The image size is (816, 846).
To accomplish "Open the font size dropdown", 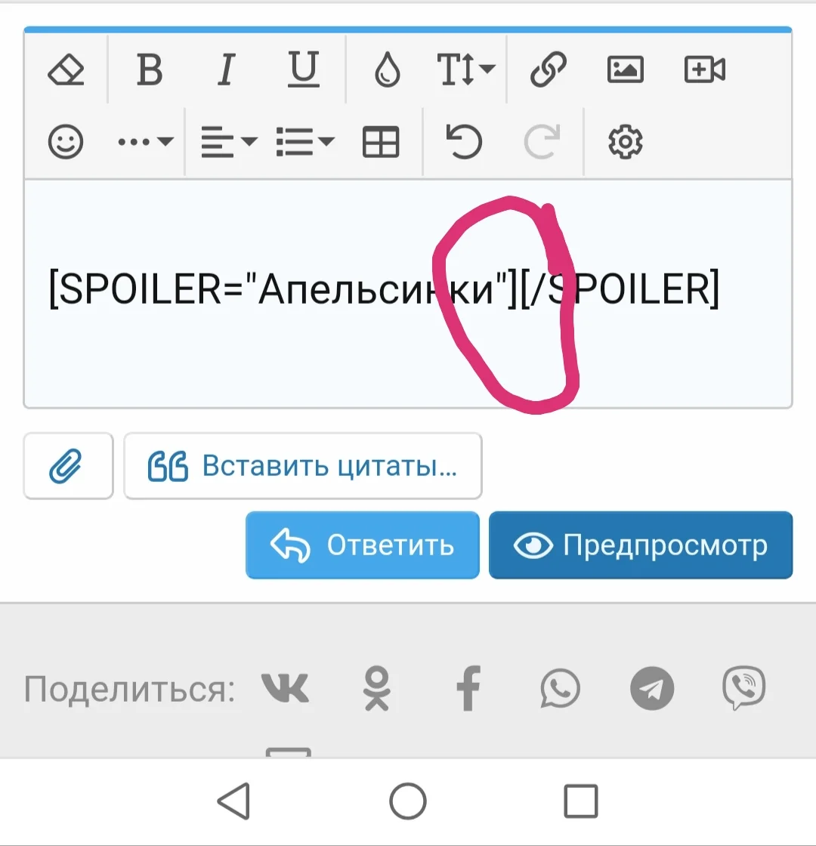I will [x=463, y=69].
